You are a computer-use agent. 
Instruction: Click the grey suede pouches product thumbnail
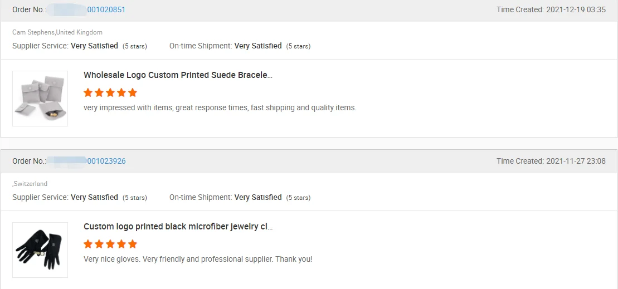point(40,99)
